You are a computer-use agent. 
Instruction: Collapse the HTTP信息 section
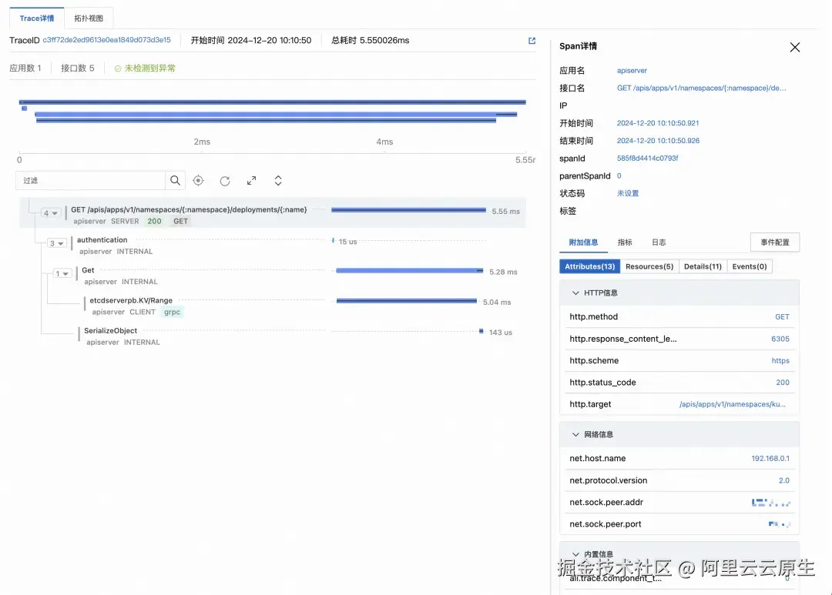[x=575, y=292]
